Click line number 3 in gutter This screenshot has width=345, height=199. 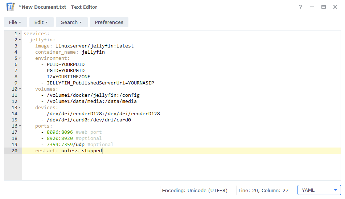pos(16,46)
